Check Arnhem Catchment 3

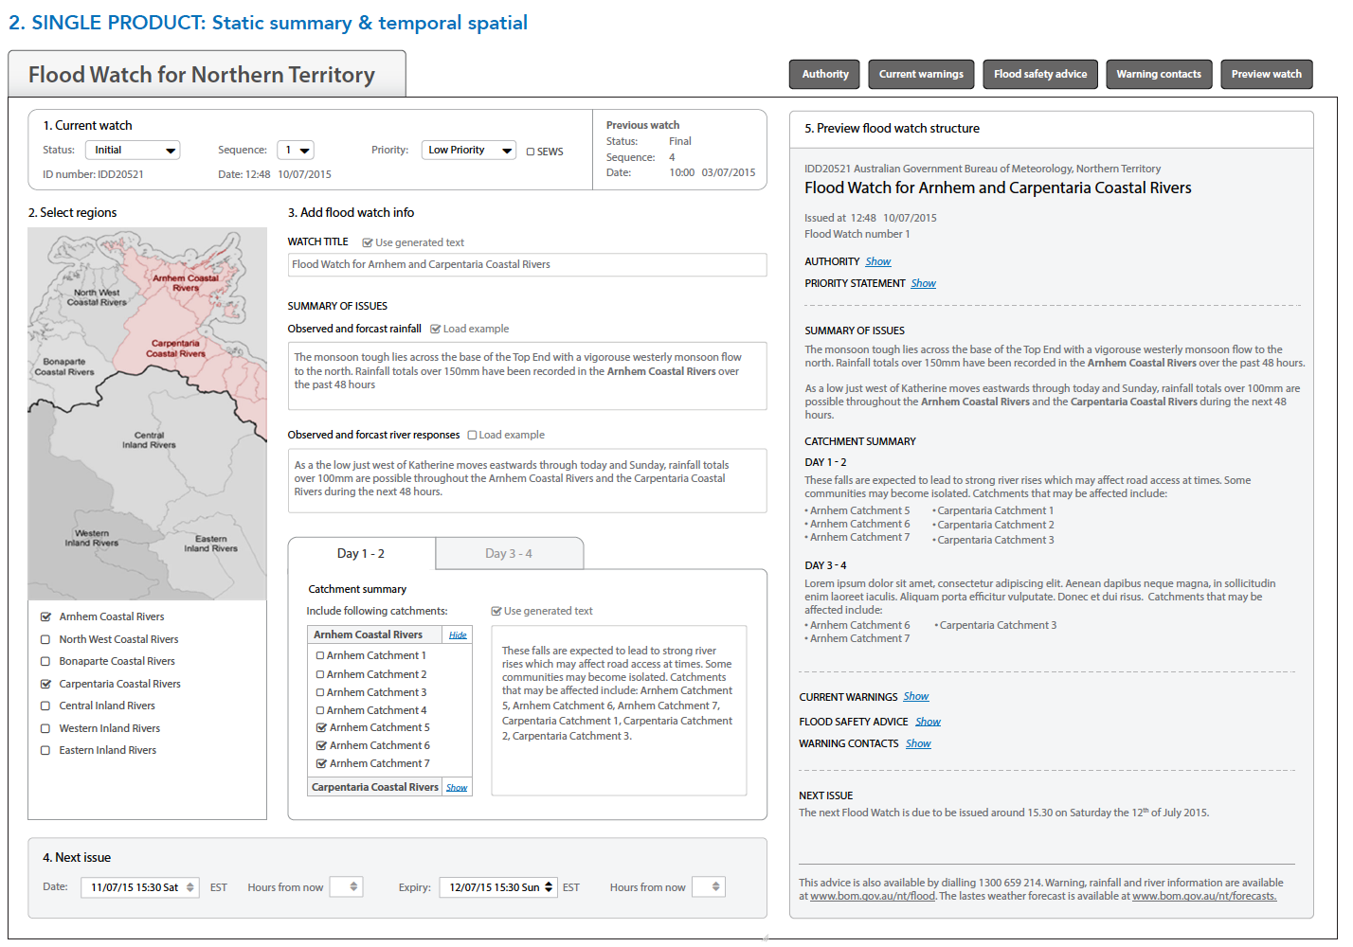tap(320, 692)
